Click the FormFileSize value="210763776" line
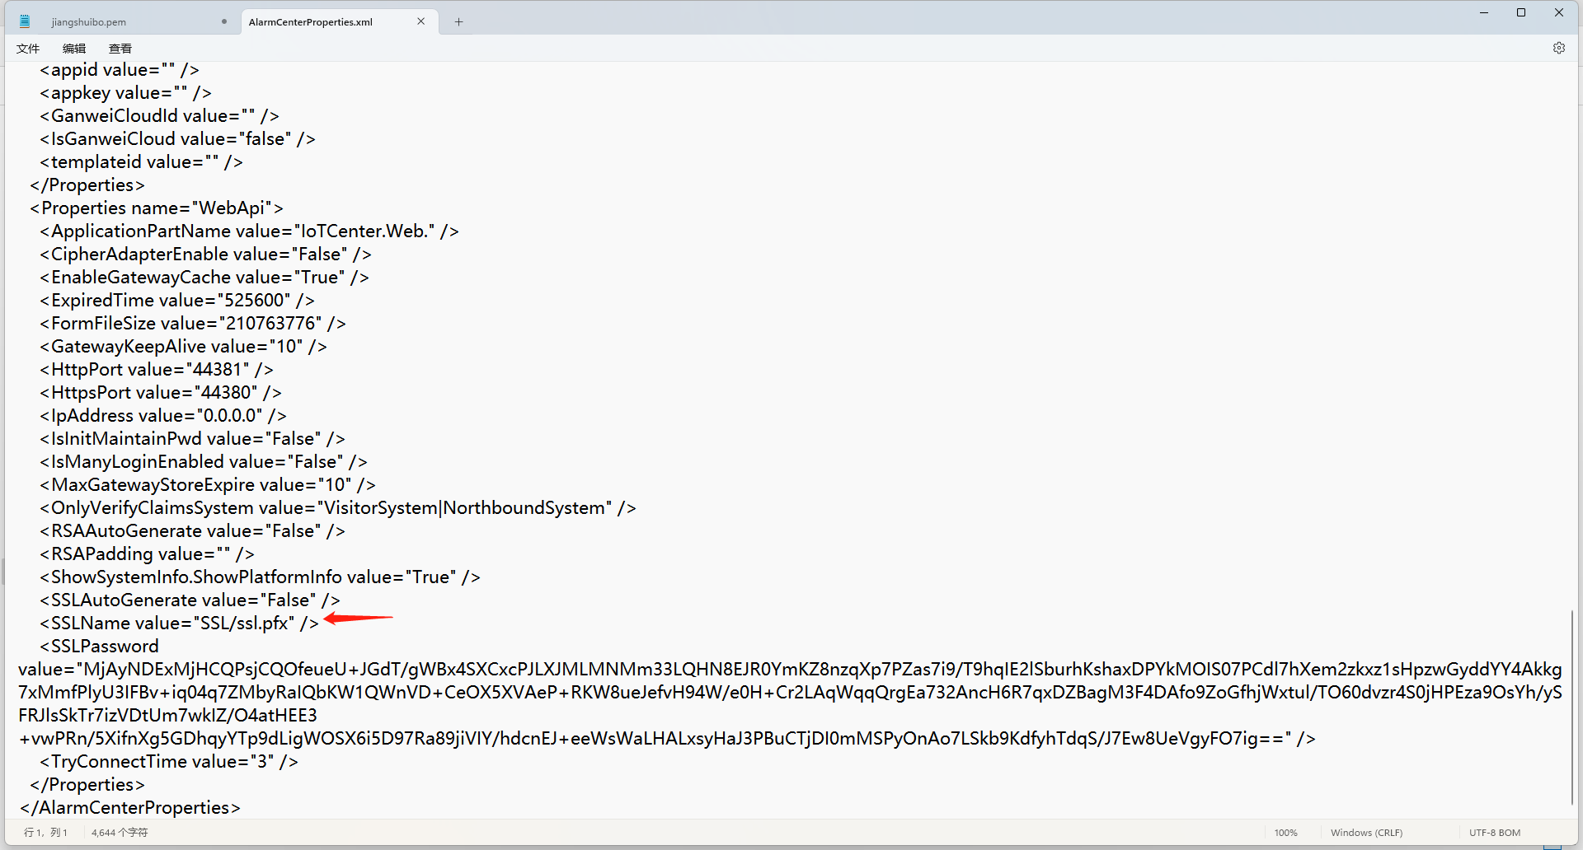The height and width of the screenshot is (850, 1583). (x=193, y=324)
